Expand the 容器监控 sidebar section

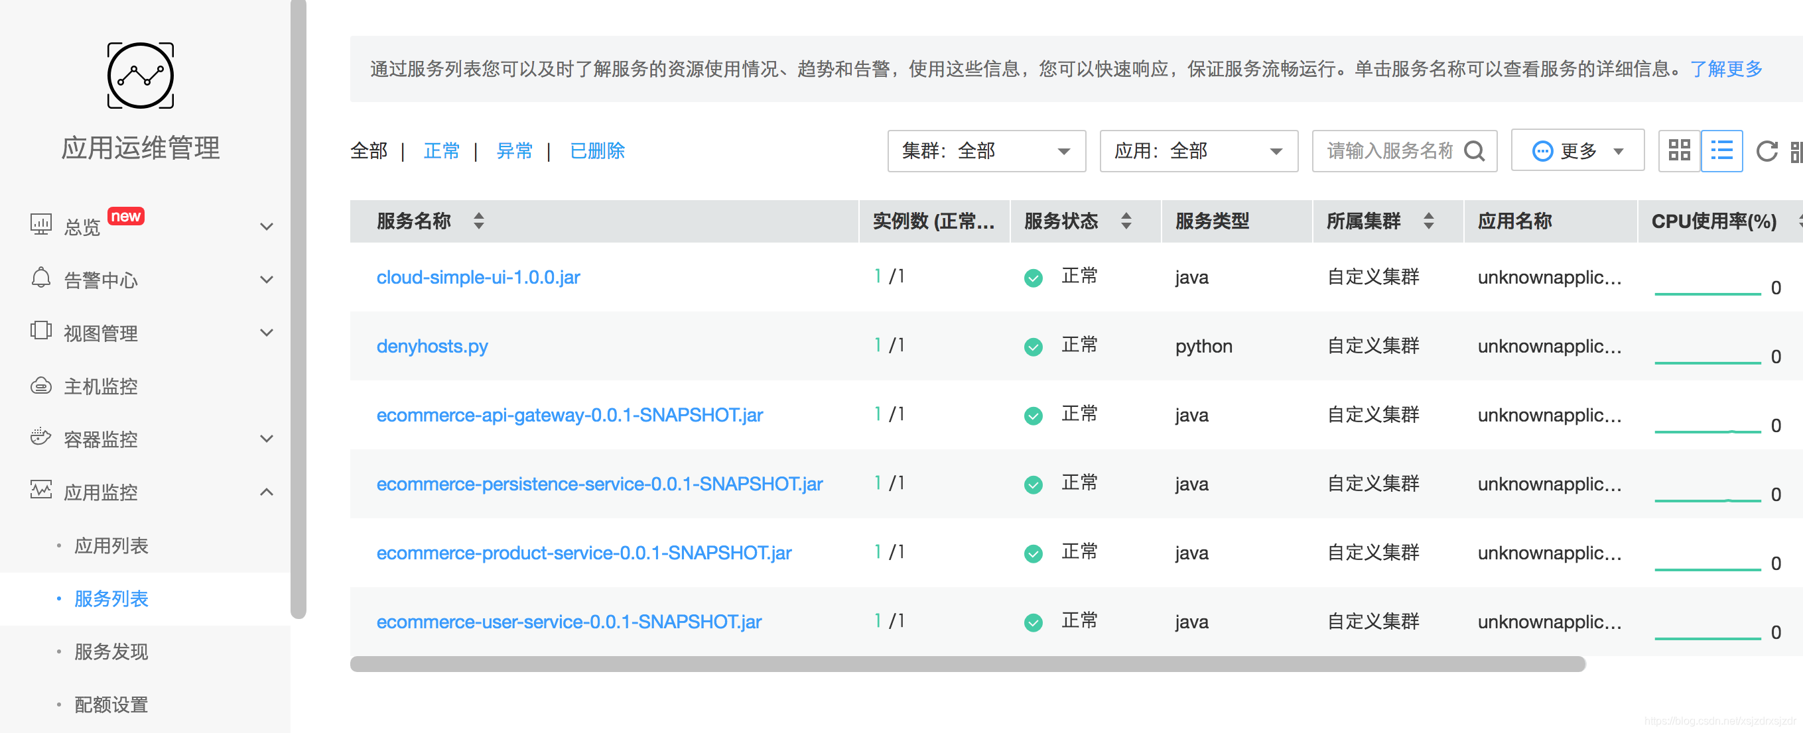point(266,439)
